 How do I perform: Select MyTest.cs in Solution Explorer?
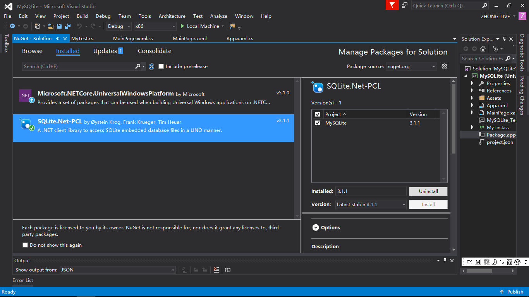click(498, 128)
